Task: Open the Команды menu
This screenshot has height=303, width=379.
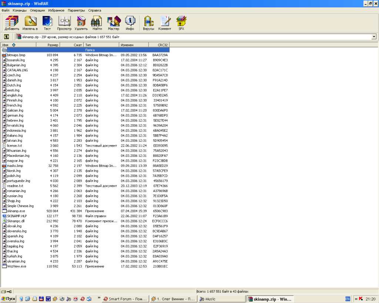Action: [x=20, y=10]
